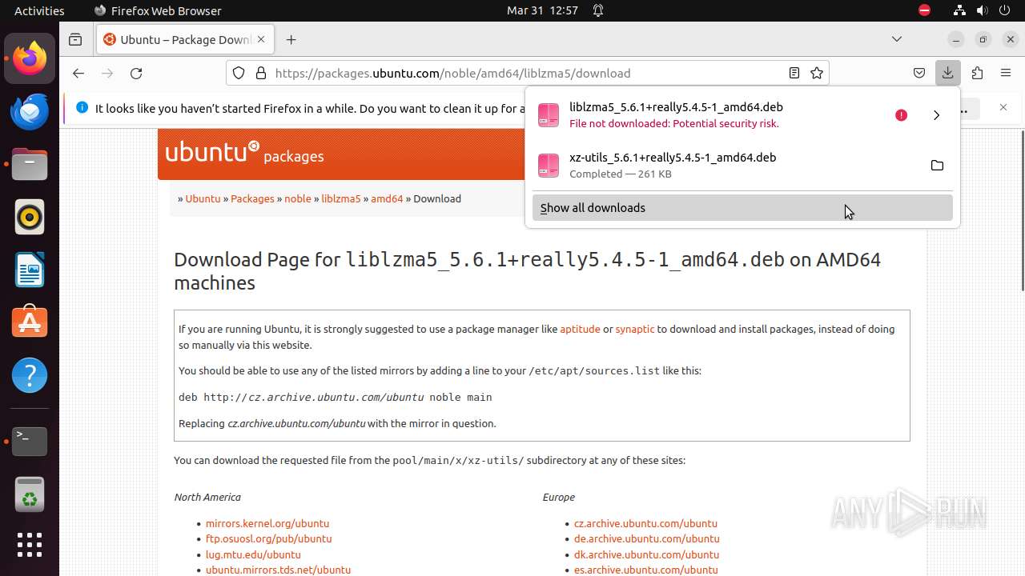Download from ftp.osuosl.org/pub/ubuntu
Screen dimensions: 1025x576
(x=268, y=538)
